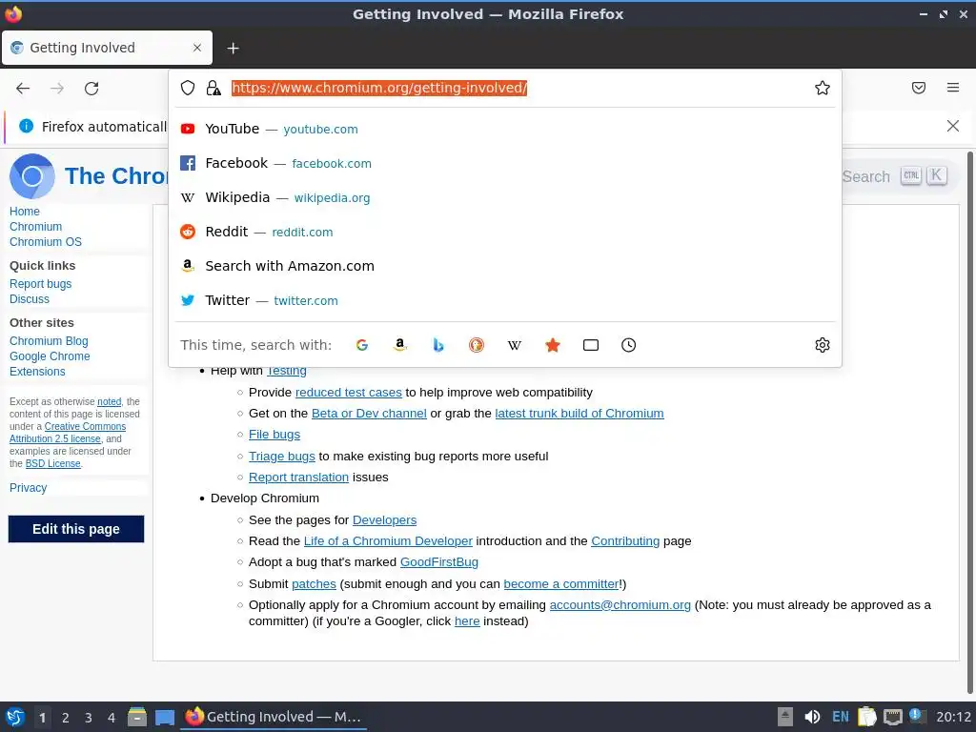This screenshot has height=732, width=976.
Task: Open Life of a Chromium Developer
Action: (x=388, y=541)
